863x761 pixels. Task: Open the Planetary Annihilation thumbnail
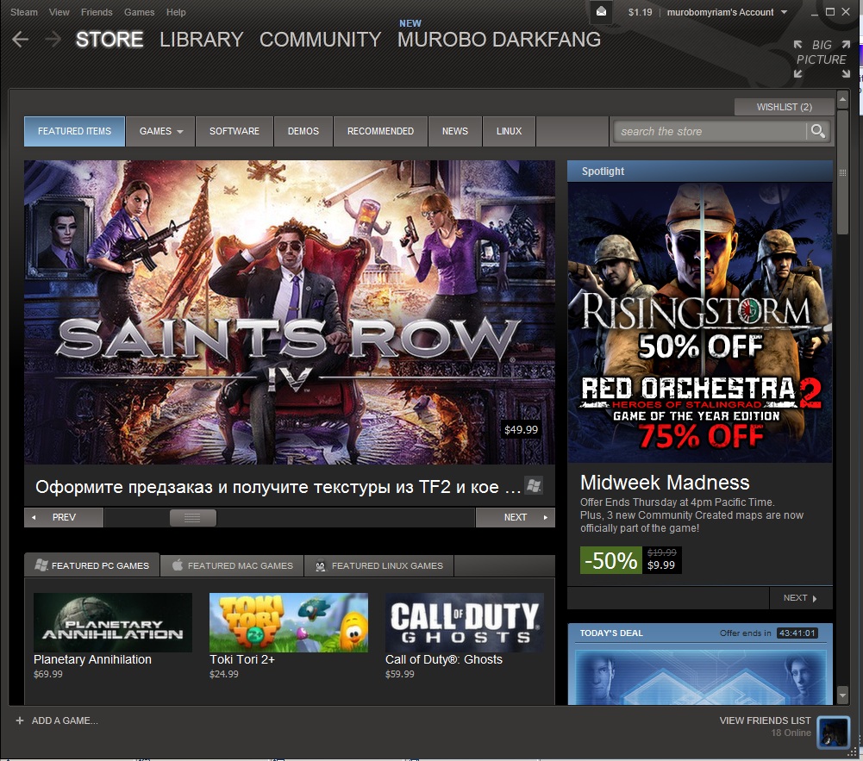tap(113, 622)
